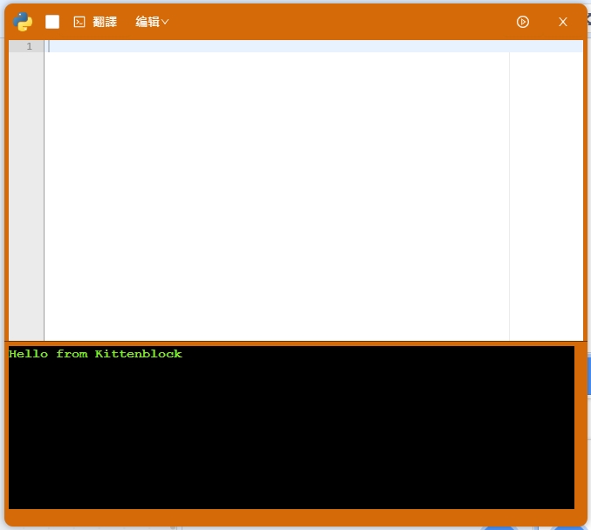Screen dimensions: 591x530
Task: Click the orange title bar's empty space
Action: [x=349, y=22]
